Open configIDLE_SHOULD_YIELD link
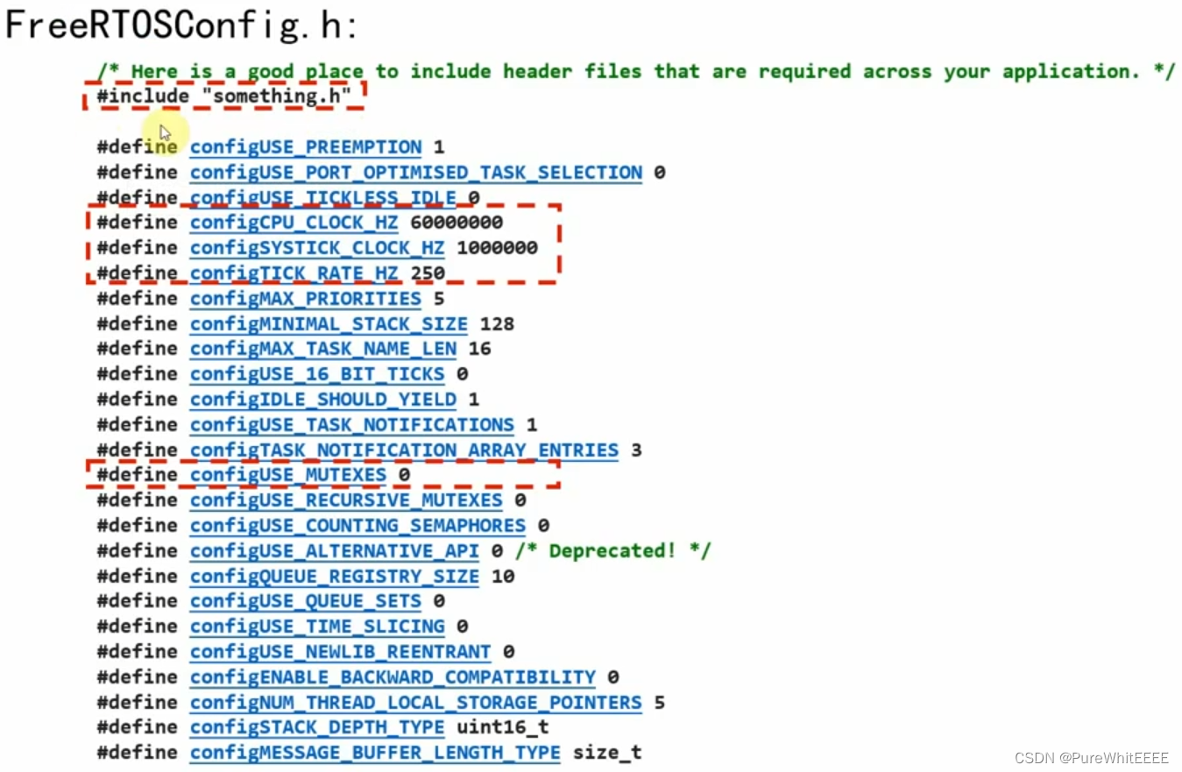1182x772 pixels. click(x=323, y=400)
